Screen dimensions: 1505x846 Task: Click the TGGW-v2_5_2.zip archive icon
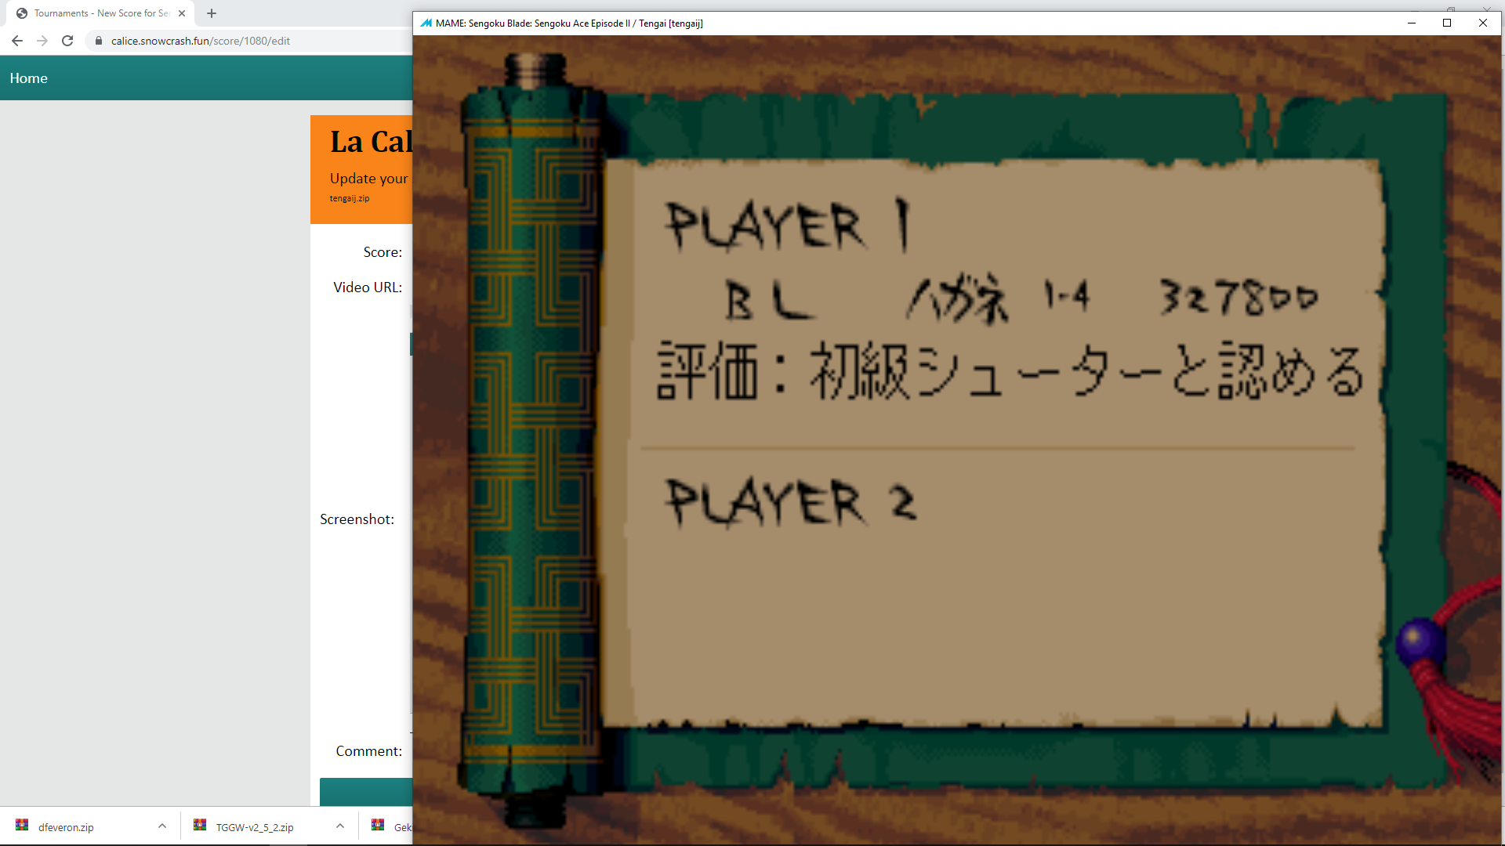coord(200,825)
